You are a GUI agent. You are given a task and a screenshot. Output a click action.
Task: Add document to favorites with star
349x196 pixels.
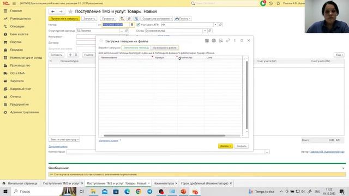[70, 11]
